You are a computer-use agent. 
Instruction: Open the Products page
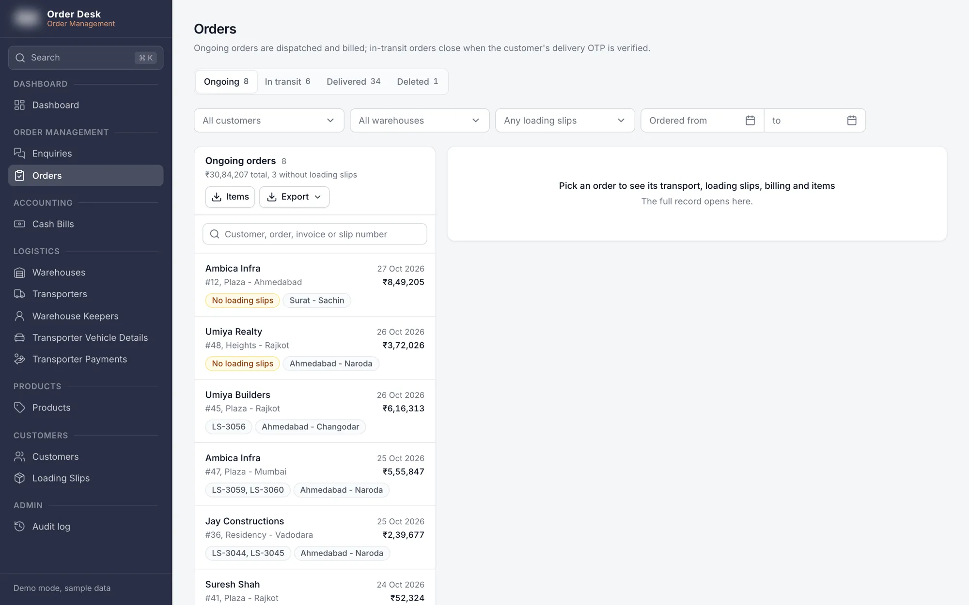[x=86, y=408]
